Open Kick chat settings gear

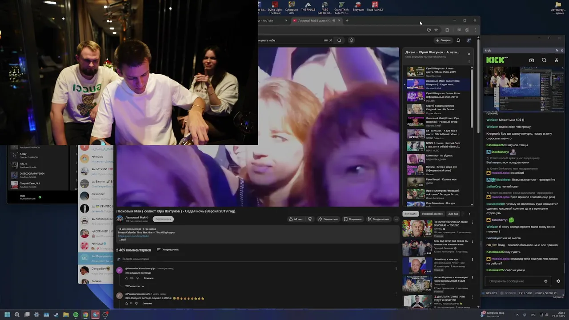pos(558,281)
